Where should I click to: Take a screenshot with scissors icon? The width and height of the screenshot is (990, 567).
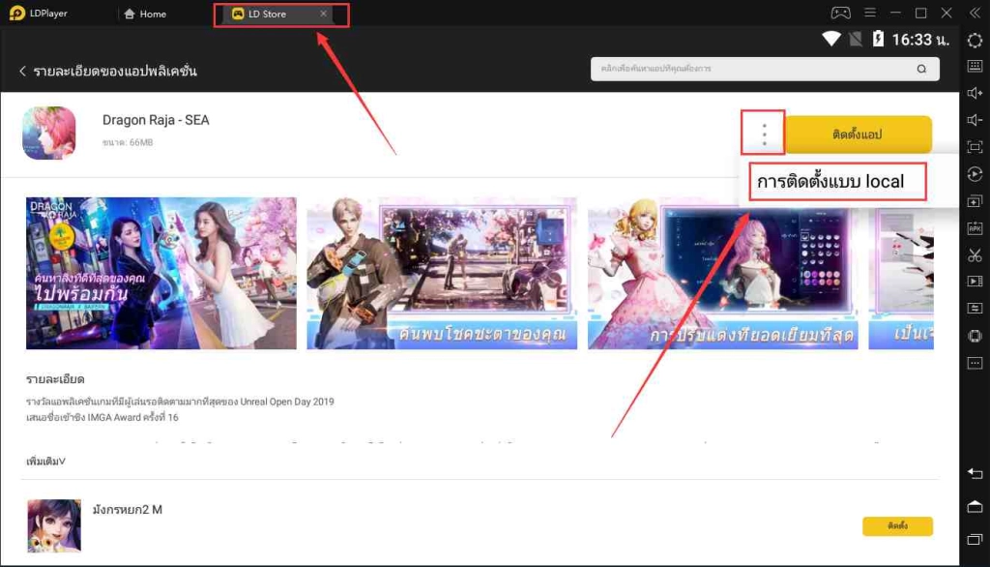click(975, 255)
